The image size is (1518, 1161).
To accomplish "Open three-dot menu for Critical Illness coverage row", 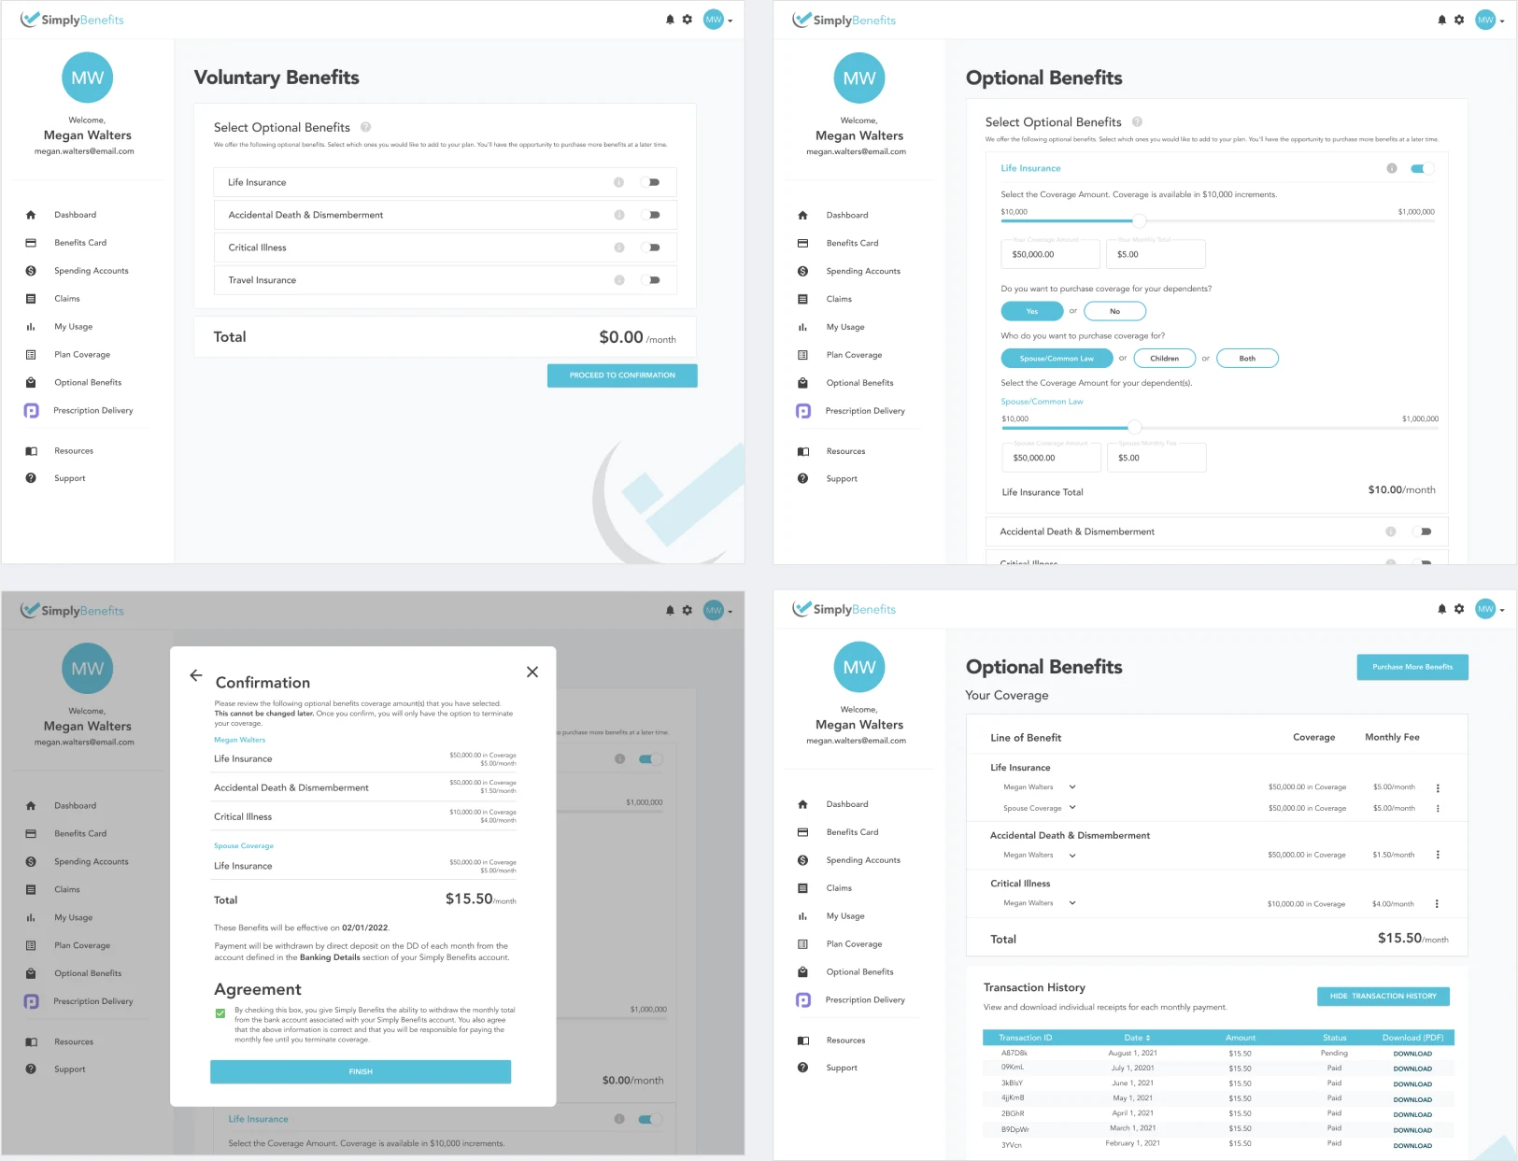I will (1438, 904).
